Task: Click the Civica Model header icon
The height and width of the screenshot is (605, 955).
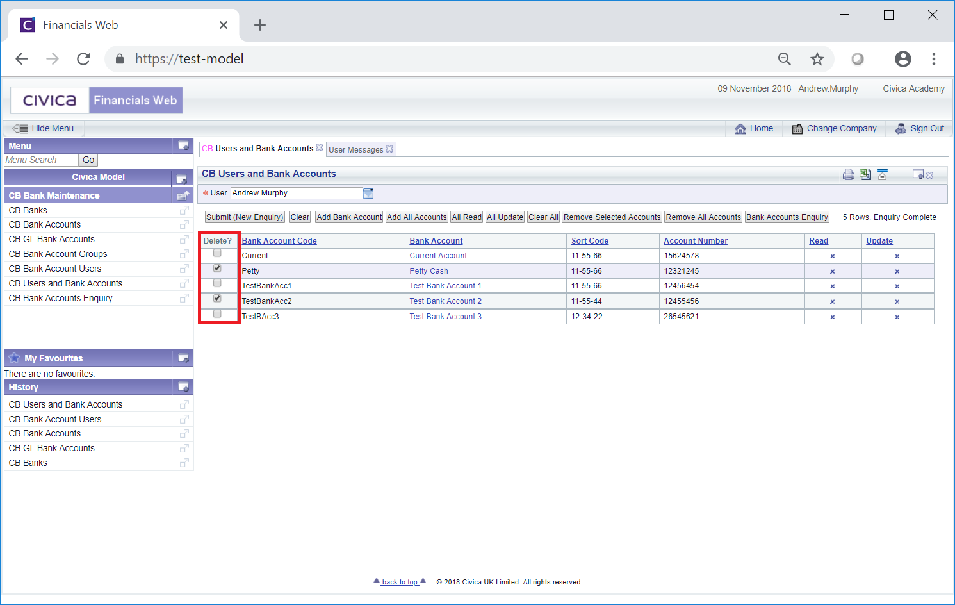Action: [182, 179]
